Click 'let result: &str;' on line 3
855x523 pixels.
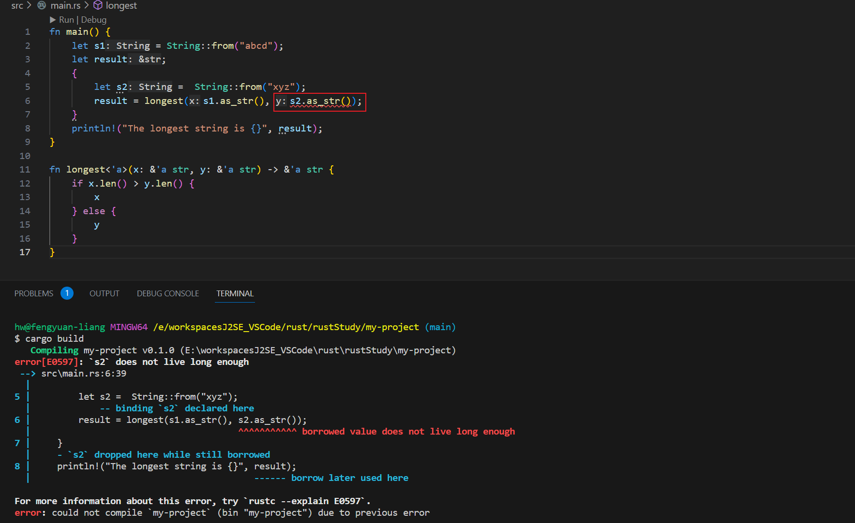coord(119,59)
